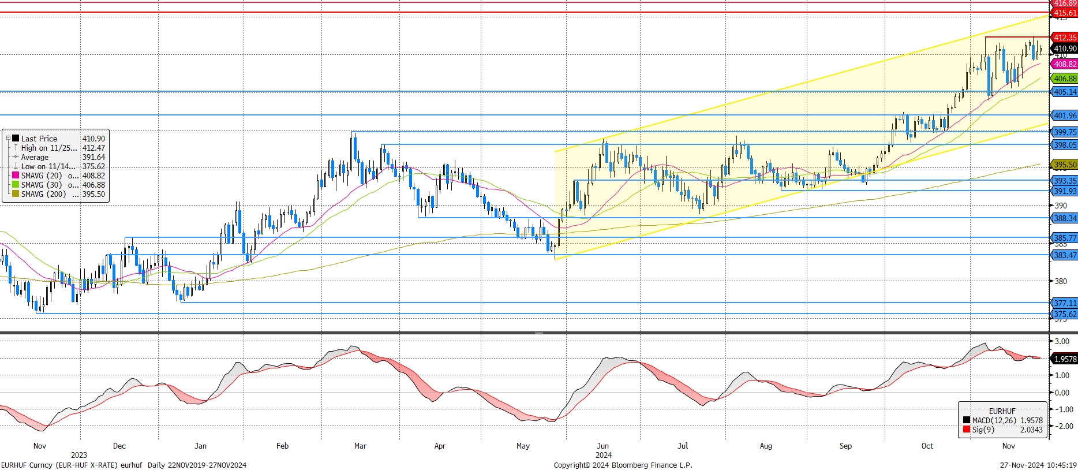
Task: Collapse the Last Price legend tree
Action: click(x=8, y=139)
